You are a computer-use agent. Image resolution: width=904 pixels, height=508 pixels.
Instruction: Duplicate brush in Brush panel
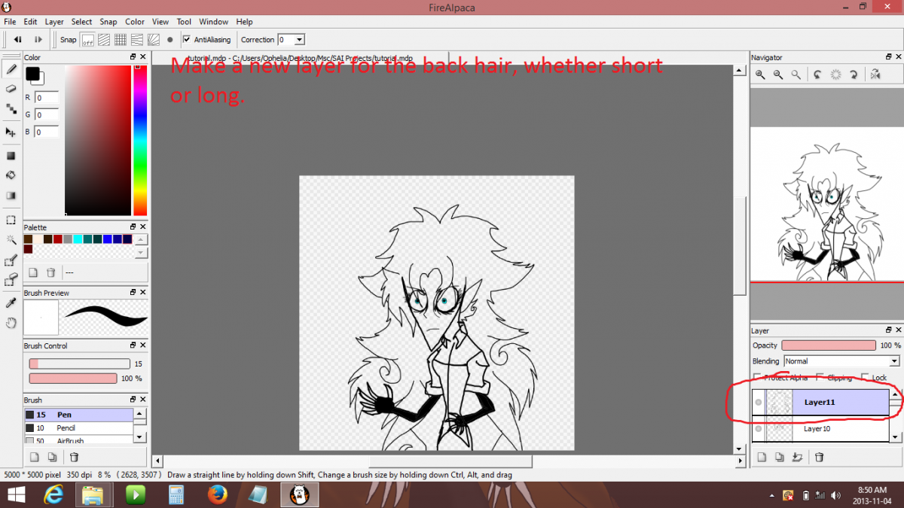(x=52, y=457)
